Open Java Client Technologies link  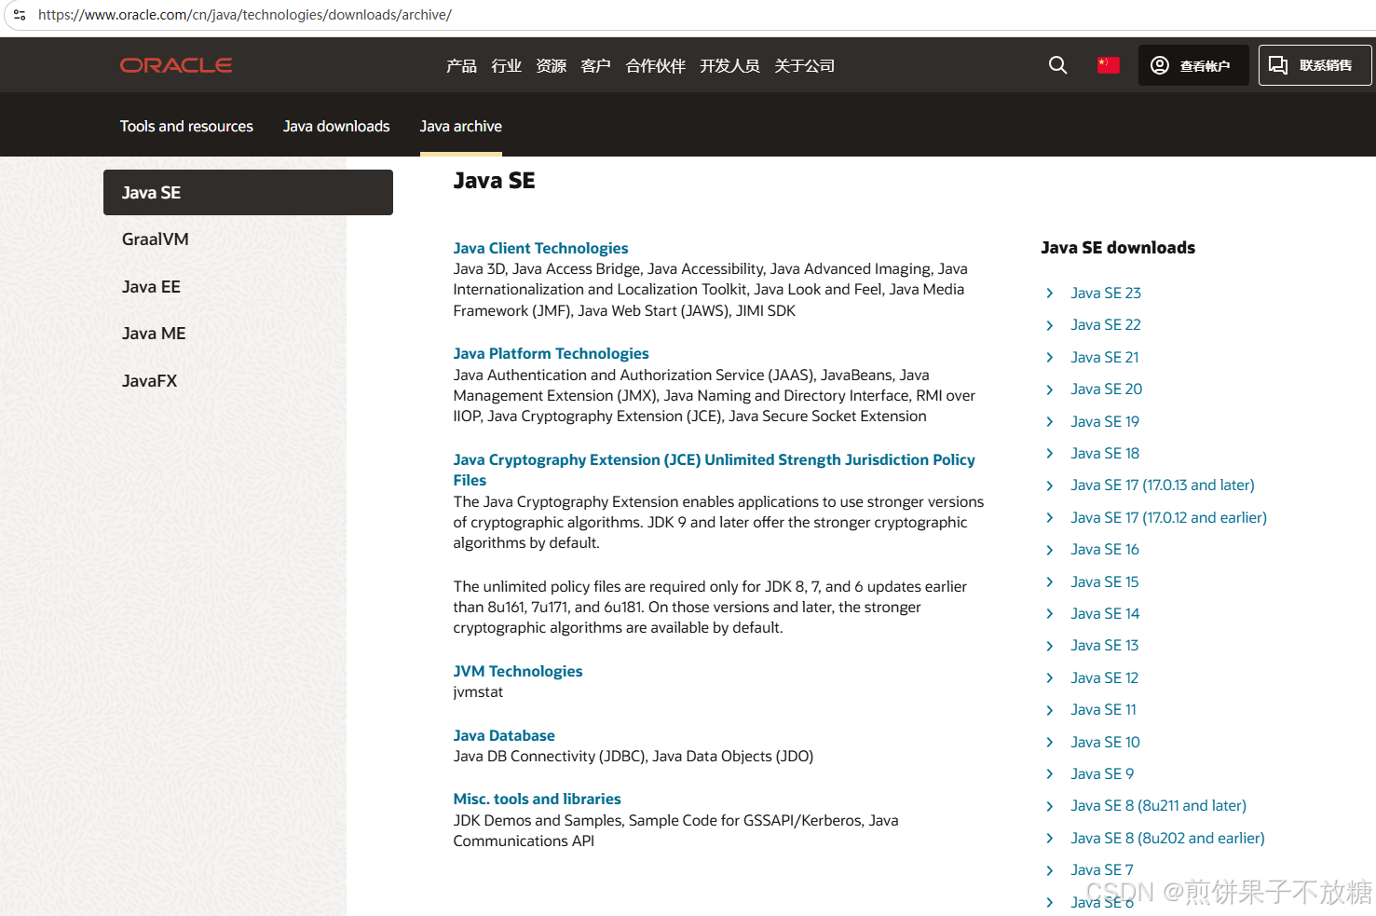click(540, 248)
